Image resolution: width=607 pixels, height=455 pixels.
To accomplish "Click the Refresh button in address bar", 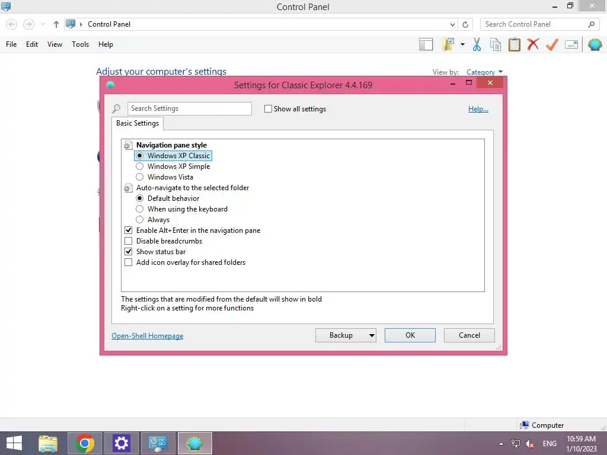I will tap(465, 24).
